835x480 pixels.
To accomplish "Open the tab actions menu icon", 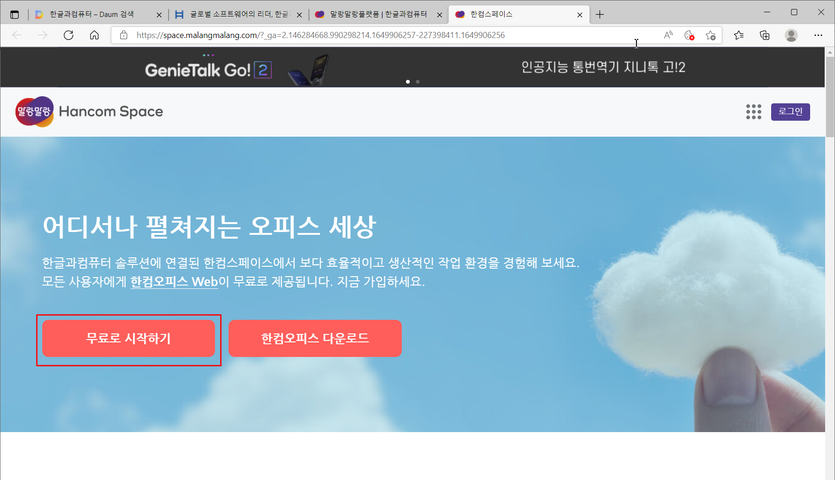I will [x=15, y=15].
